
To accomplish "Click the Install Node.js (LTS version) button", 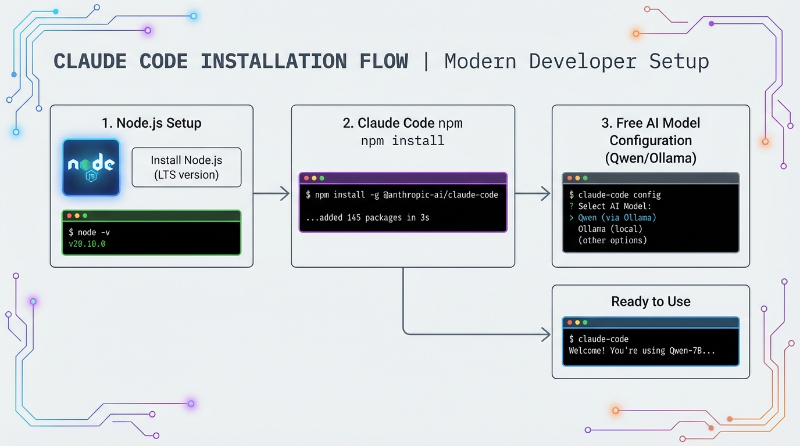I will pyautogui.click(x=186, y=167).
